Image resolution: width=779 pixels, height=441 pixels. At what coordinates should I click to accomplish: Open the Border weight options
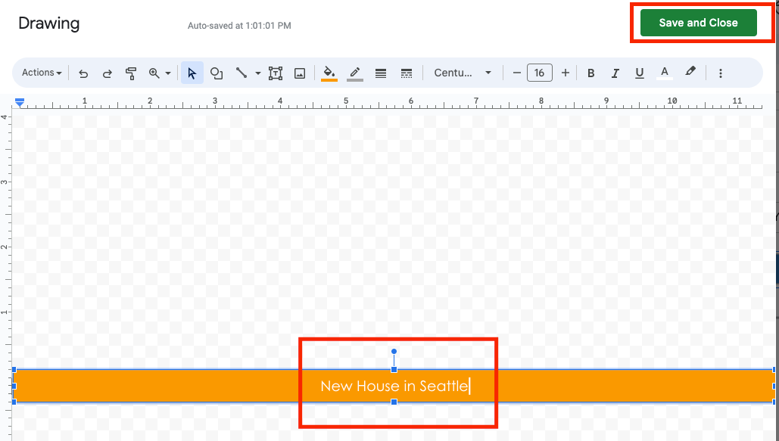coord(381,73)
